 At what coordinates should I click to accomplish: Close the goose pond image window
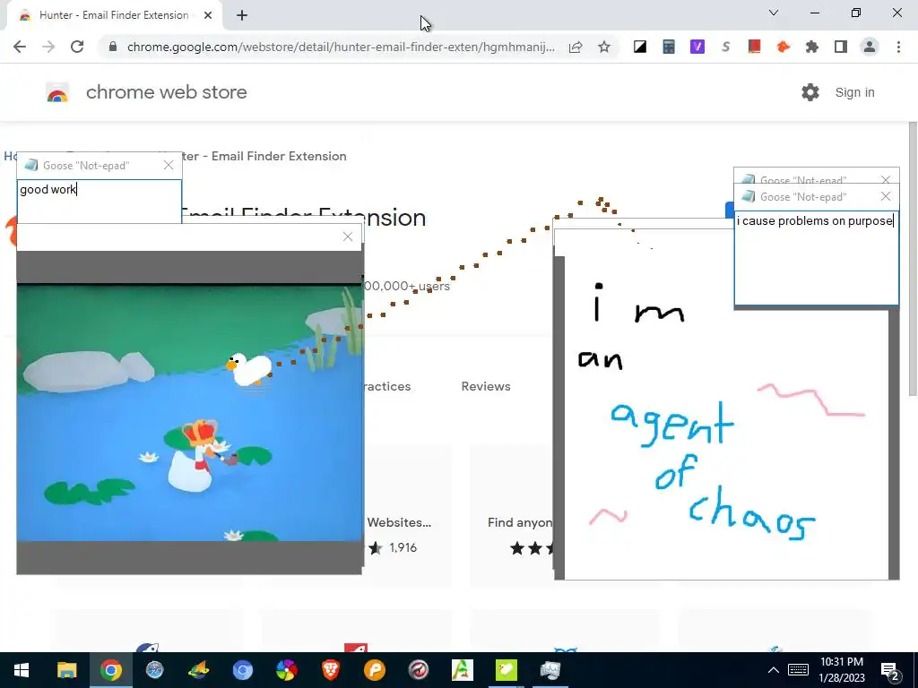click(x=348, y=236)
